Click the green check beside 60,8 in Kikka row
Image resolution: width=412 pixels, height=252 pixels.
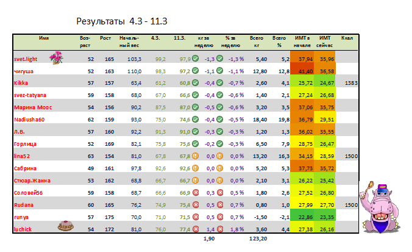(195, 82)
